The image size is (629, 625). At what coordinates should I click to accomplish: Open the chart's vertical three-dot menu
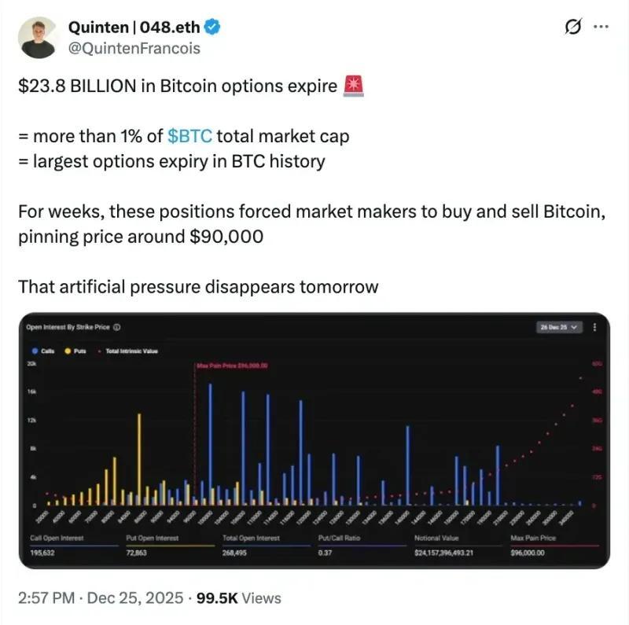pyautogui.click(x=595, y=327)
